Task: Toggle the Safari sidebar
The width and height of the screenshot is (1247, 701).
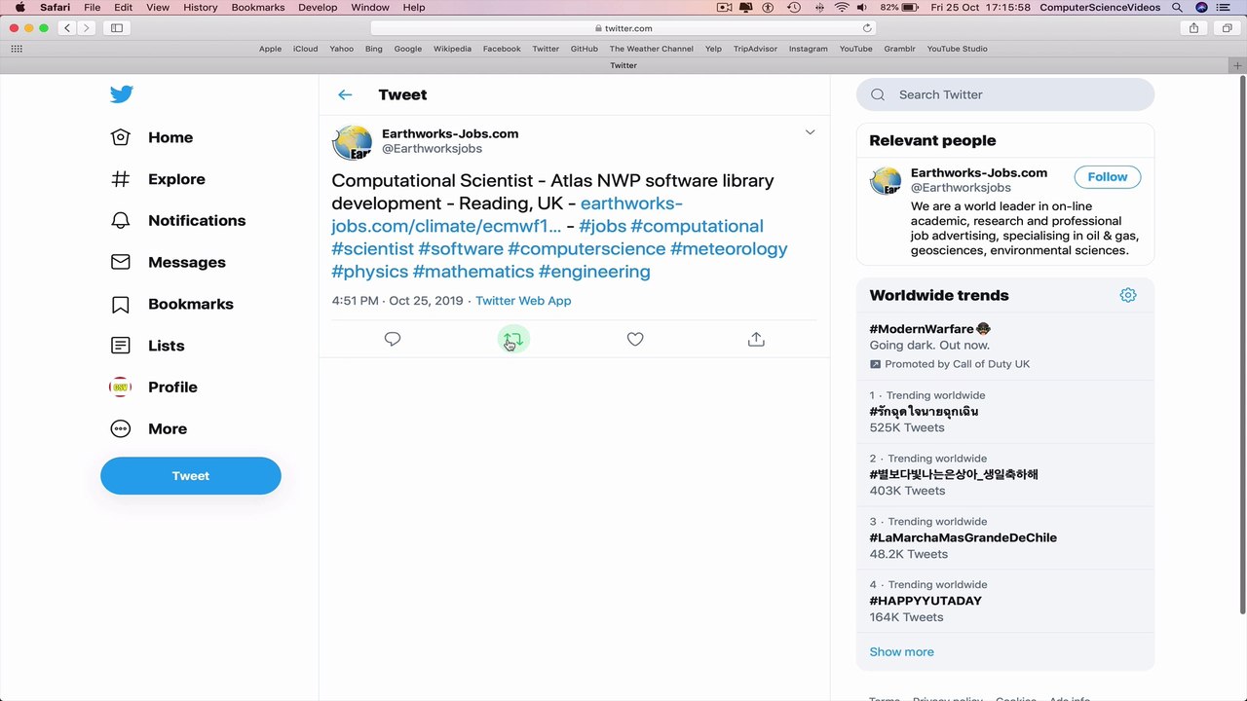Action: [x=117, y=28]
